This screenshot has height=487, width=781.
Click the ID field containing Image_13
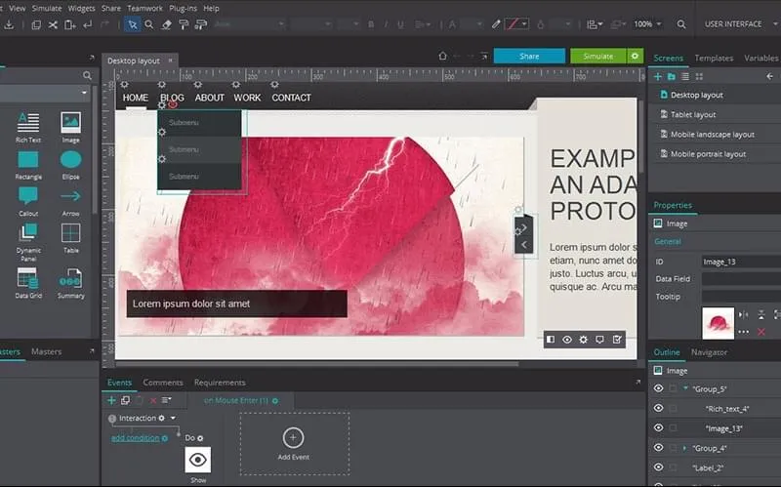[739, 262]
